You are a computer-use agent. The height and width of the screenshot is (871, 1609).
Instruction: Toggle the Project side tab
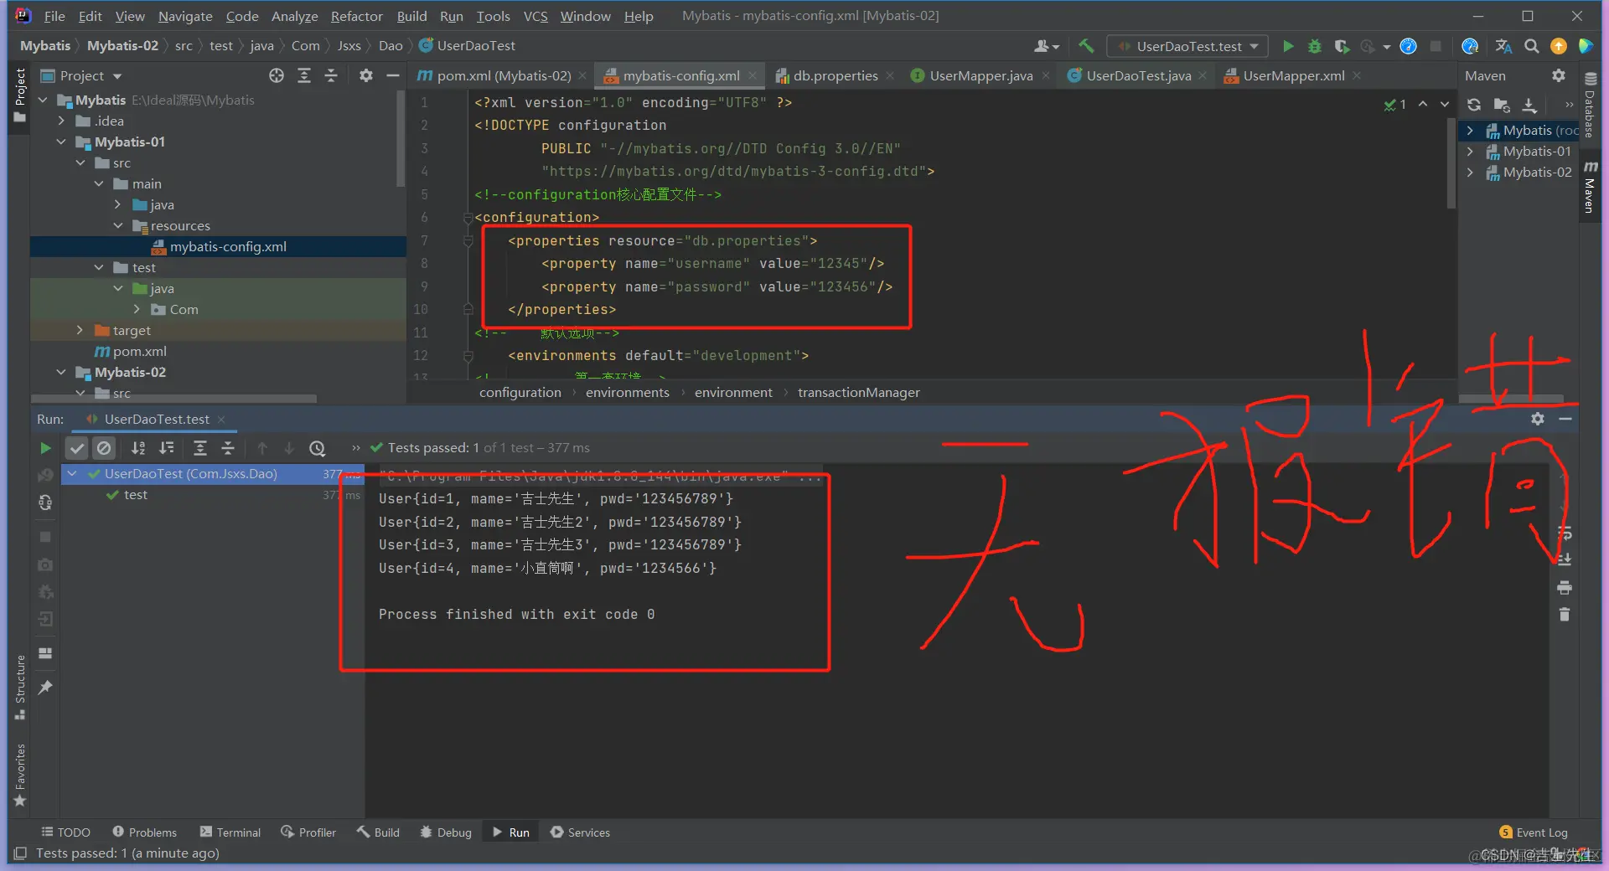(x=20, y=95)
